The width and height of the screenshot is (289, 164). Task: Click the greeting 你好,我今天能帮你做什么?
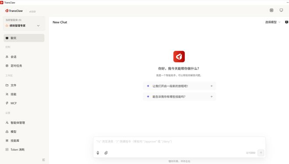(179, 68)
